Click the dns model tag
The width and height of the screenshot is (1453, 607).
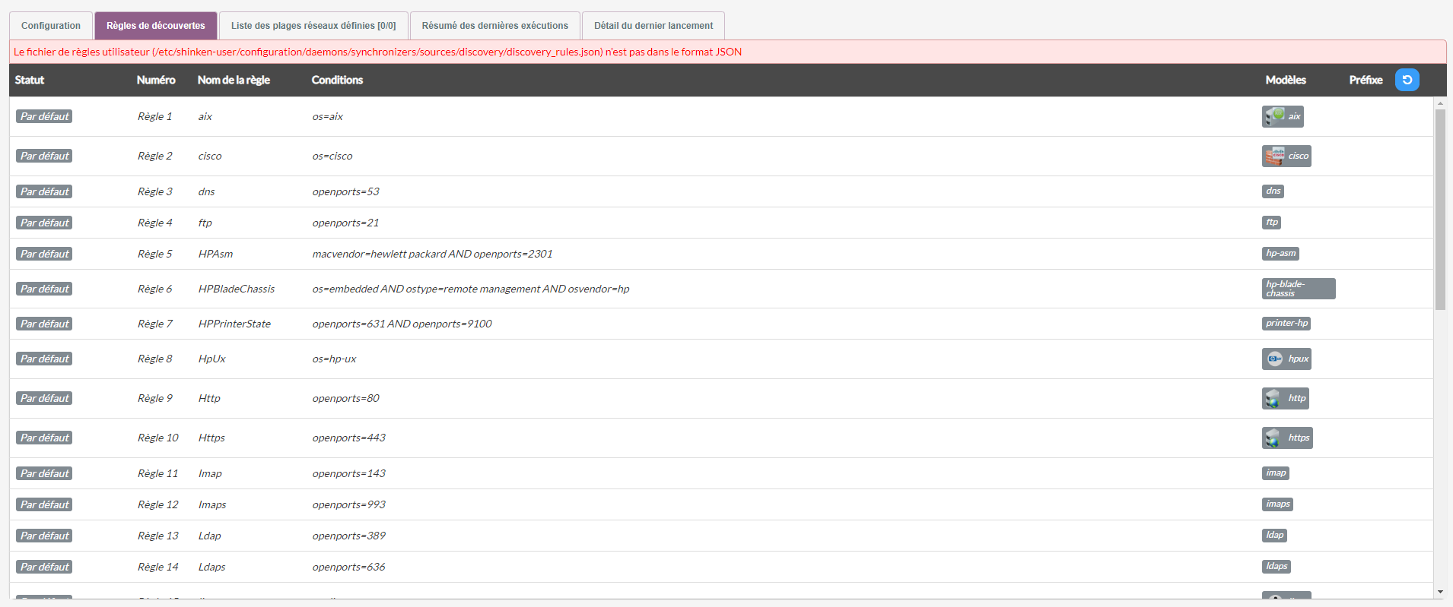(1273, 191)
